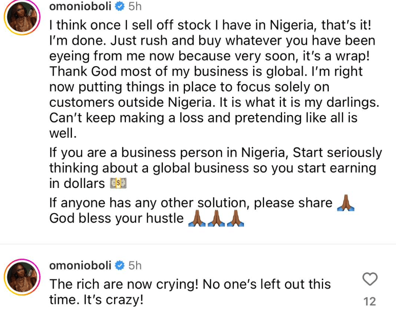Open the like count showing 12
This screenshot has height=323, width=396.
click(x=370, y=301)
